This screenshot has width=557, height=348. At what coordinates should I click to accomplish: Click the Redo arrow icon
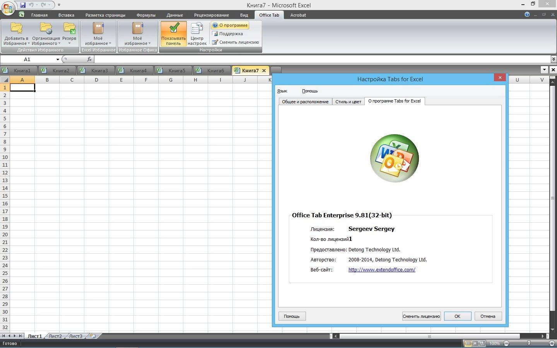coord(44,5)
